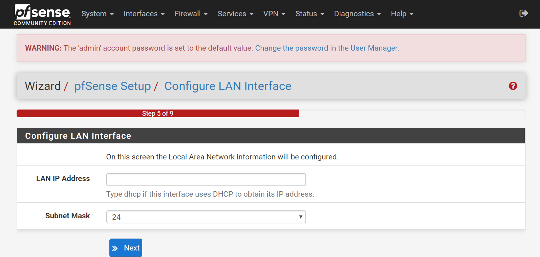Click the LAN IP Address label
Image resolution: width=540 pixels, height=257 pixels.
tap(63, 179)
